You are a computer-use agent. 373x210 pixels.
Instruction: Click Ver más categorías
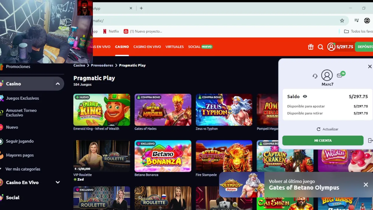click(23, 169)
